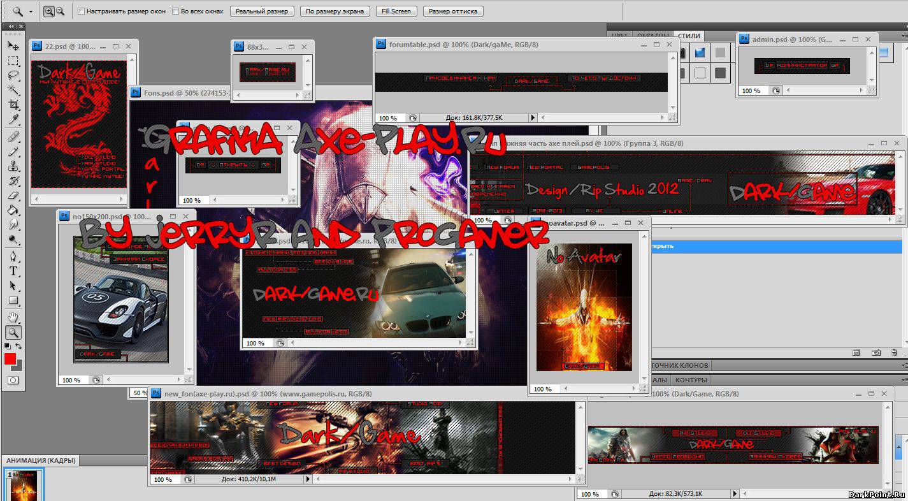Select the Path Selection tool
Screen dimensions: 908x501
coord(13,286)
